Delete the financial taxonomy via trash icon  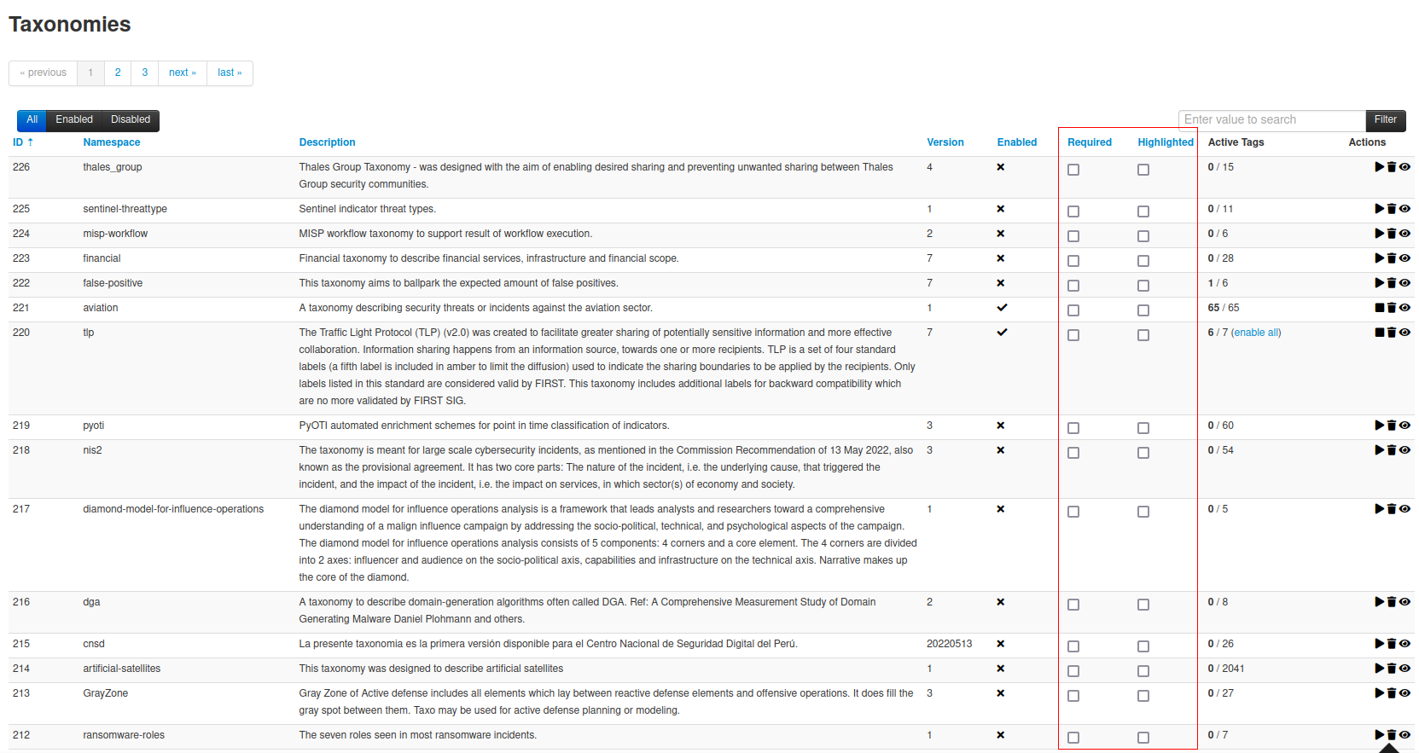(1392, 258)
